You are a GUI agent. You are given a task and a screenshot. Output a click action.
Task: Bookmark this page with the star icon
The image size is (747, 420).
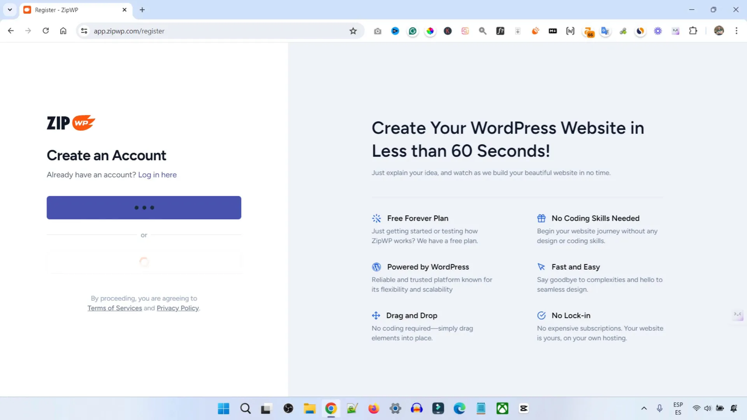(x=353, y=31)
